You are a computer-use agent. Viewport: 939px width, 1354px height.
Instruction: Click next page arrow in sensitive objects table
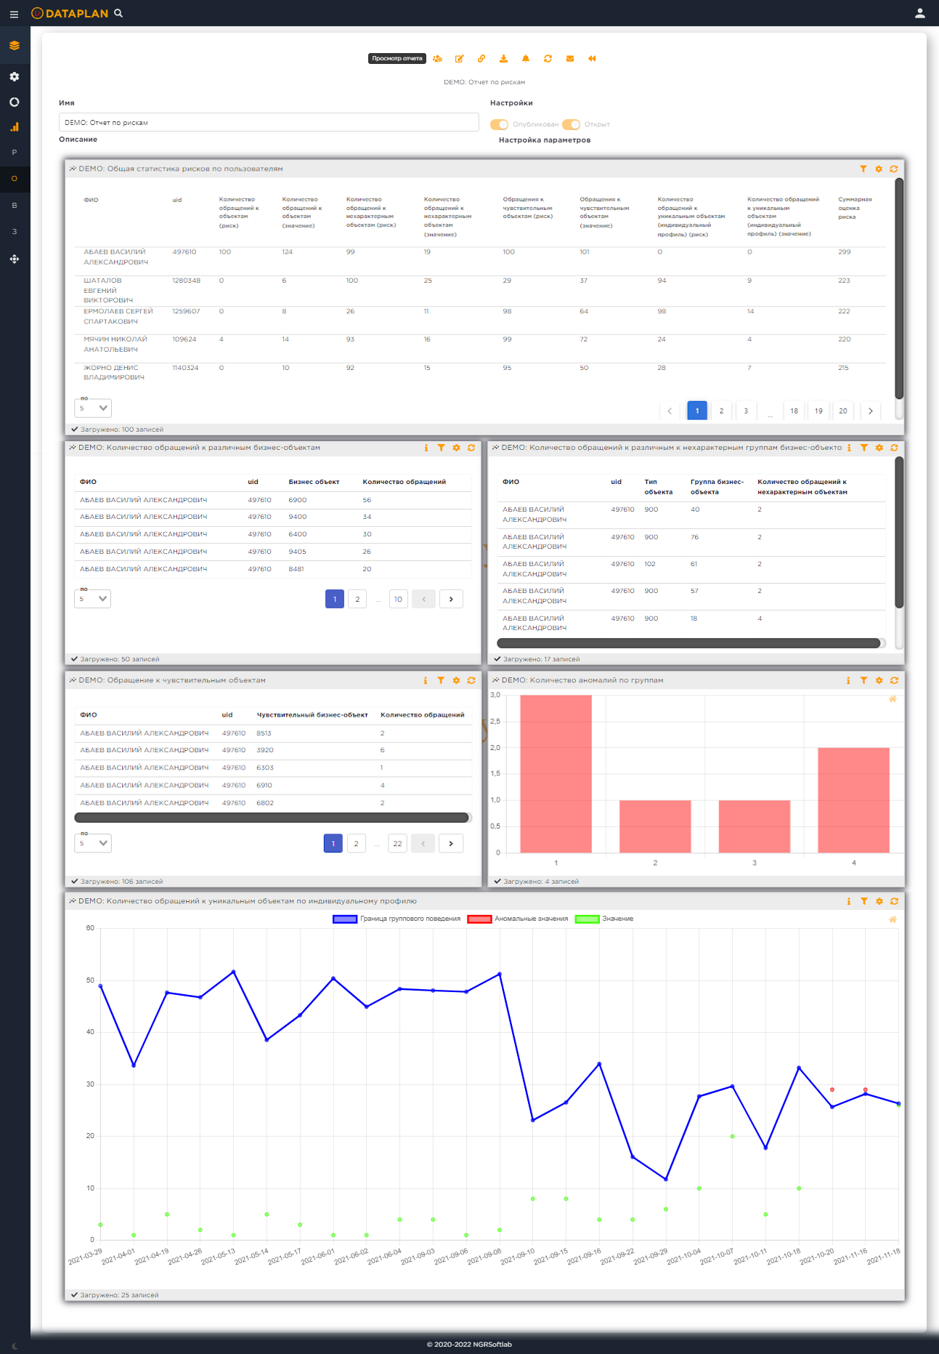point(451,843)
